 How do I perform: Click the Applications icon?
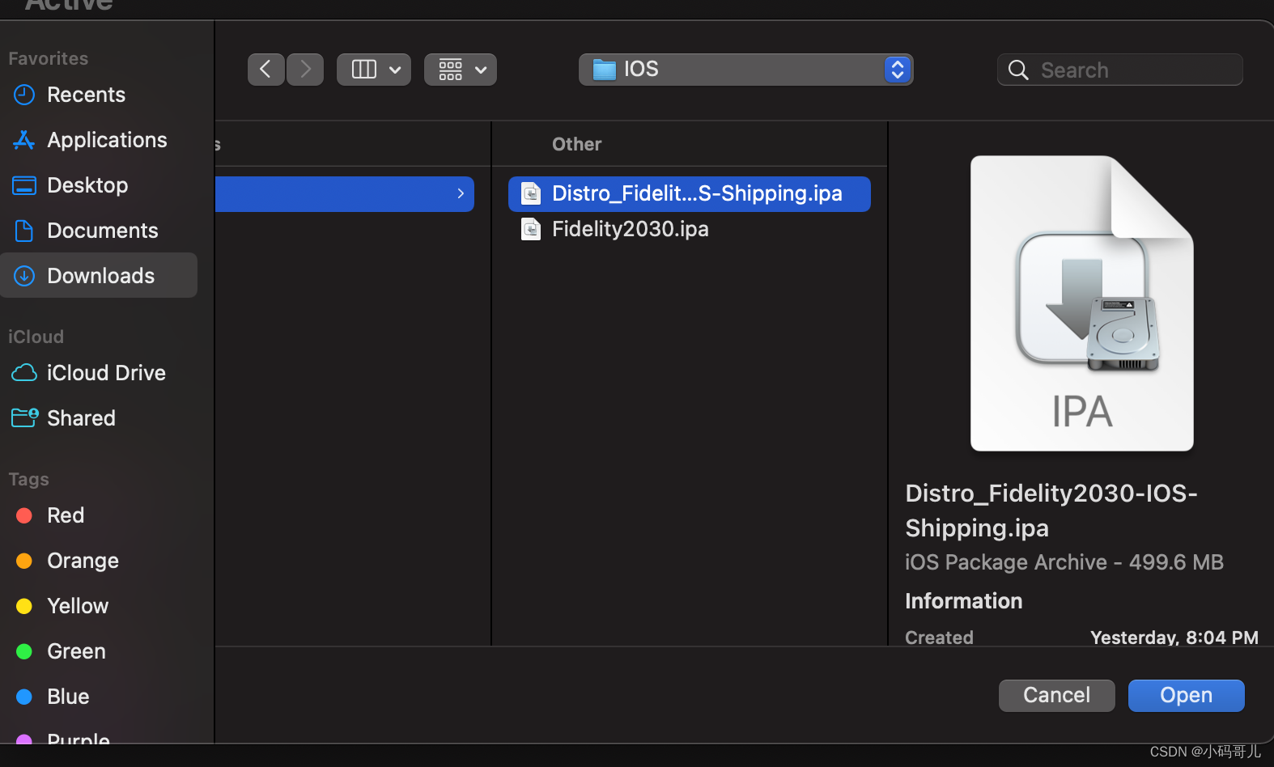[24, 140]
